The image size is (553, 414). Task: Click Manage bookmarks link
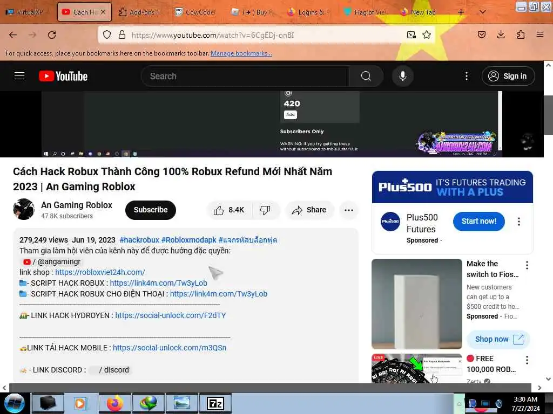(x=241, y=53)
